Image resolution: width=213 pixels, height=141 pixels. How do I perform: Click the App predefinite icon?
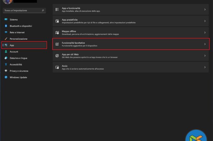(57, 21)
